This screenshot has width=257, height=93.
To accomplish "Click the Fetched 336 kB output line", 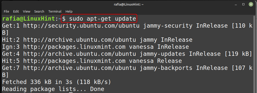I will 56,82.
